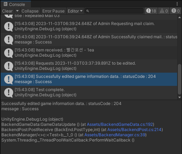Viewport: 182px width, 154px height.
Task: Select log 'Admin Successfully claimed mail'
Action: pyautogui.click(x=89, y=40)
